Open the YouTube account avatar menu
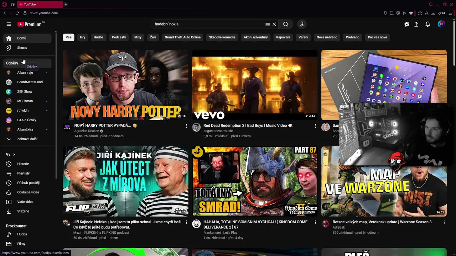Screen dimensions: 456x256 coord(441,24)
